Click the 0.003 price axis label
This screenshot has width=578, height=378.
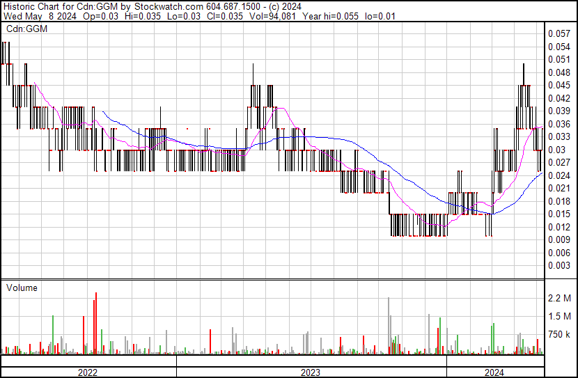559,265
